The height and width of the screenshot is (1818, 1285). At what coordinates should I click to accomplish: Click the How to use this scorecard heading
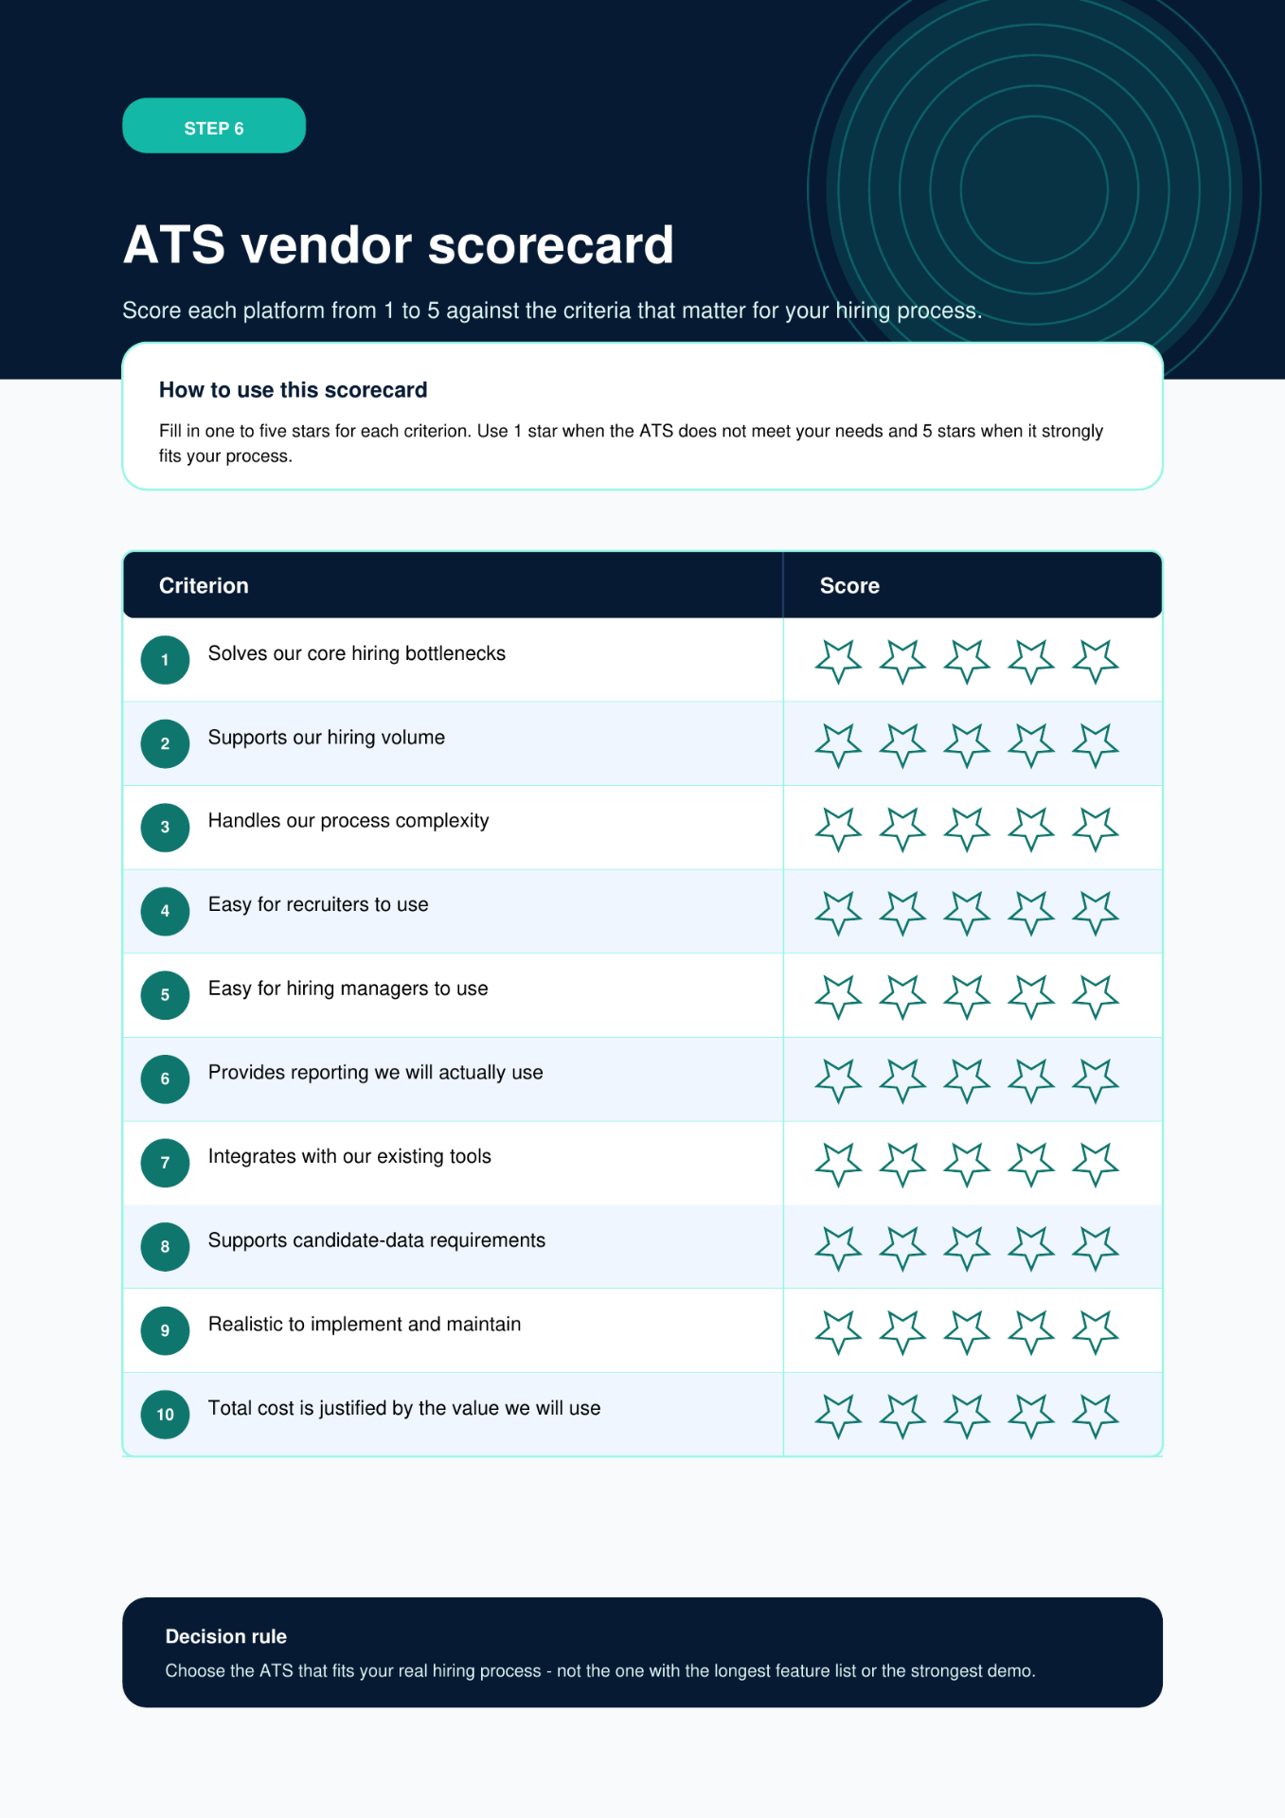point(293,390)
